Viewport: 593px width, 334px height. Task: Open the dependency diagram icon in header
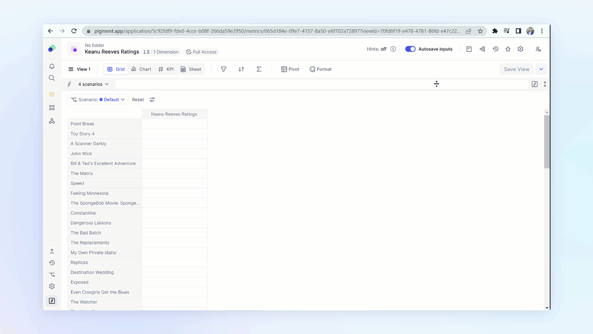click(482, 49)
